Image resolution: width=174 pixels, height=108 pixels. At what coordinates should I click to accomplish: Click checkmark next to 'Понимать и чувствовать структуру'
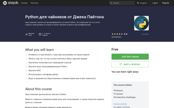click(x=26, y=55)
